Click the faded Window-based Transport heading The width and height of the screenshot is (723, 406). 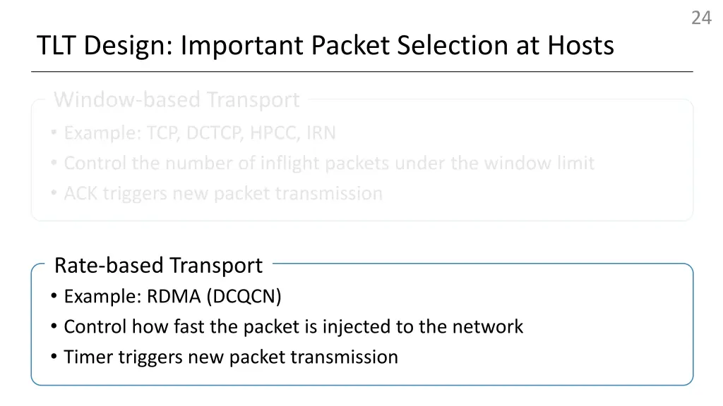coord(177,100)
